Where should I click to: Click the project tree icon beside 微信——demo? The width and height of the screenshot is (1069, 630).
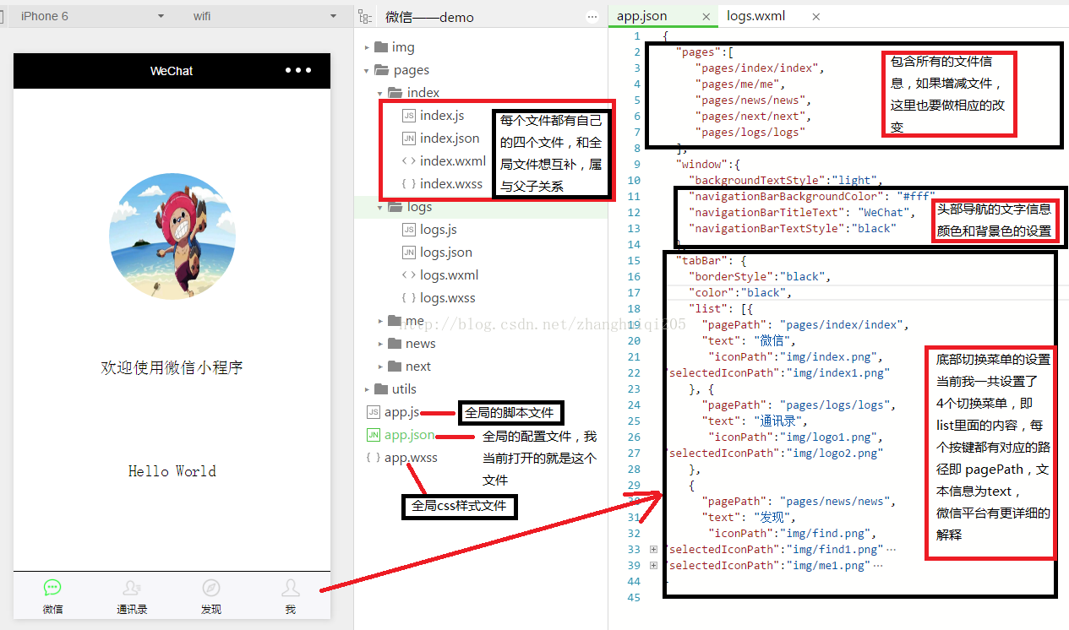click(365, 16)
